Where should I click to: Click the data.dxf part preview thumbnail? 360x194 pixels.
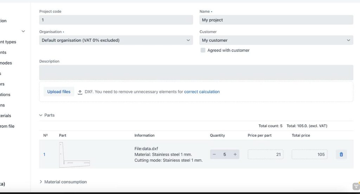(x=74, y=155)
